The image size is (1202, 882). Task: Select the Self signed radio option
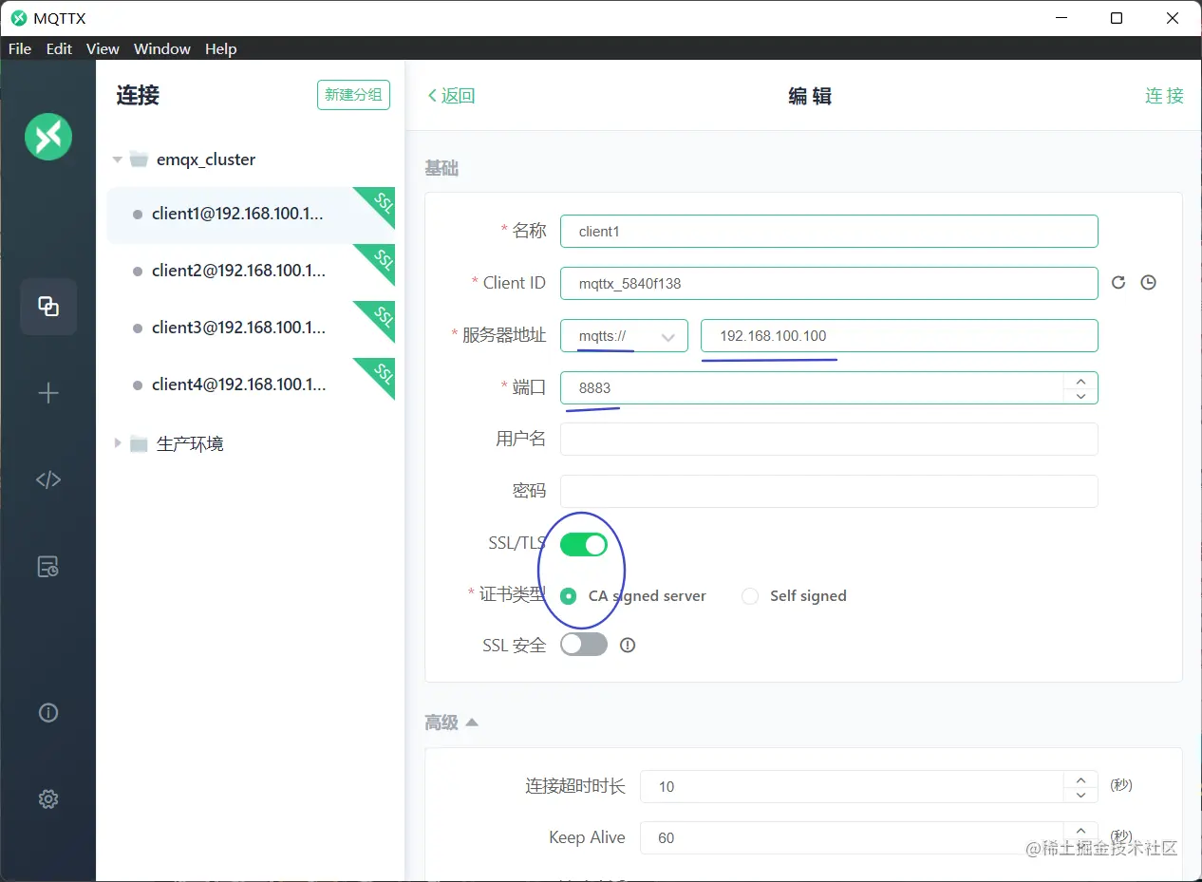pos(750,596)
